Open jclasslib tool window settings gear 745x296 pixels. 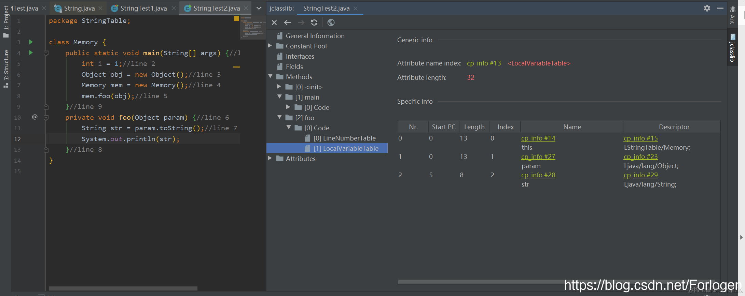coord(707,8)
